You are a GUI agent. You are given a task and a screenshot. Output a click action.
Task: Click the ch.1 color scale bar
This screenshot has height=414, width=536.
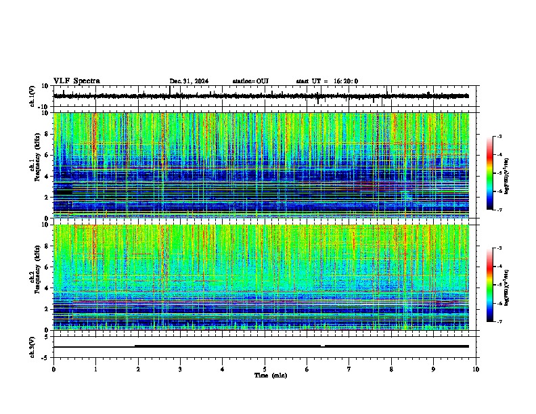click(x=489, y=173)
